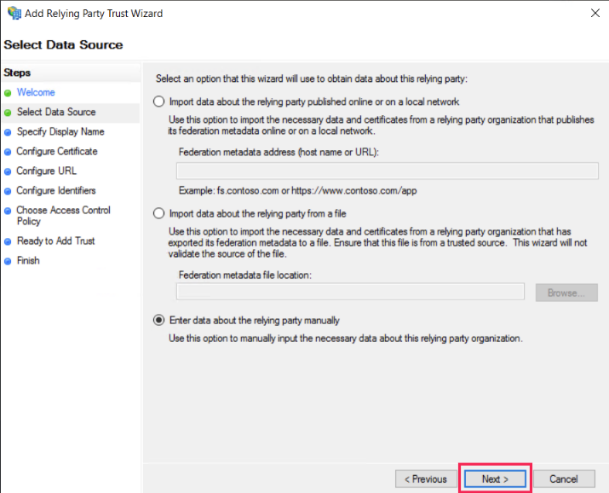Select import data published online radio option
The image size is (609, 493).
(x=158, y=101)
